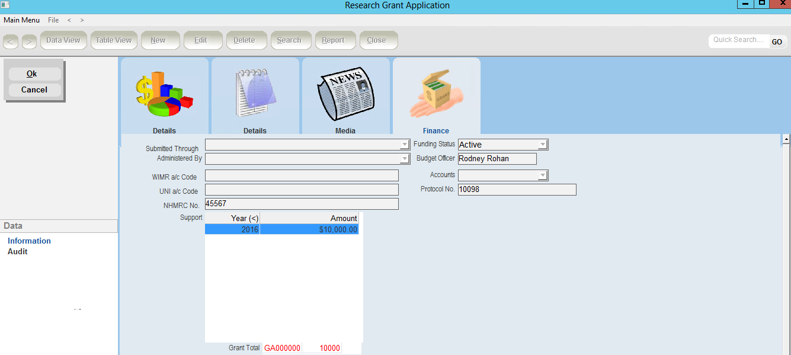The image size is (791, 355).
Task: Switch to Data View
Action: pos(63,40)
